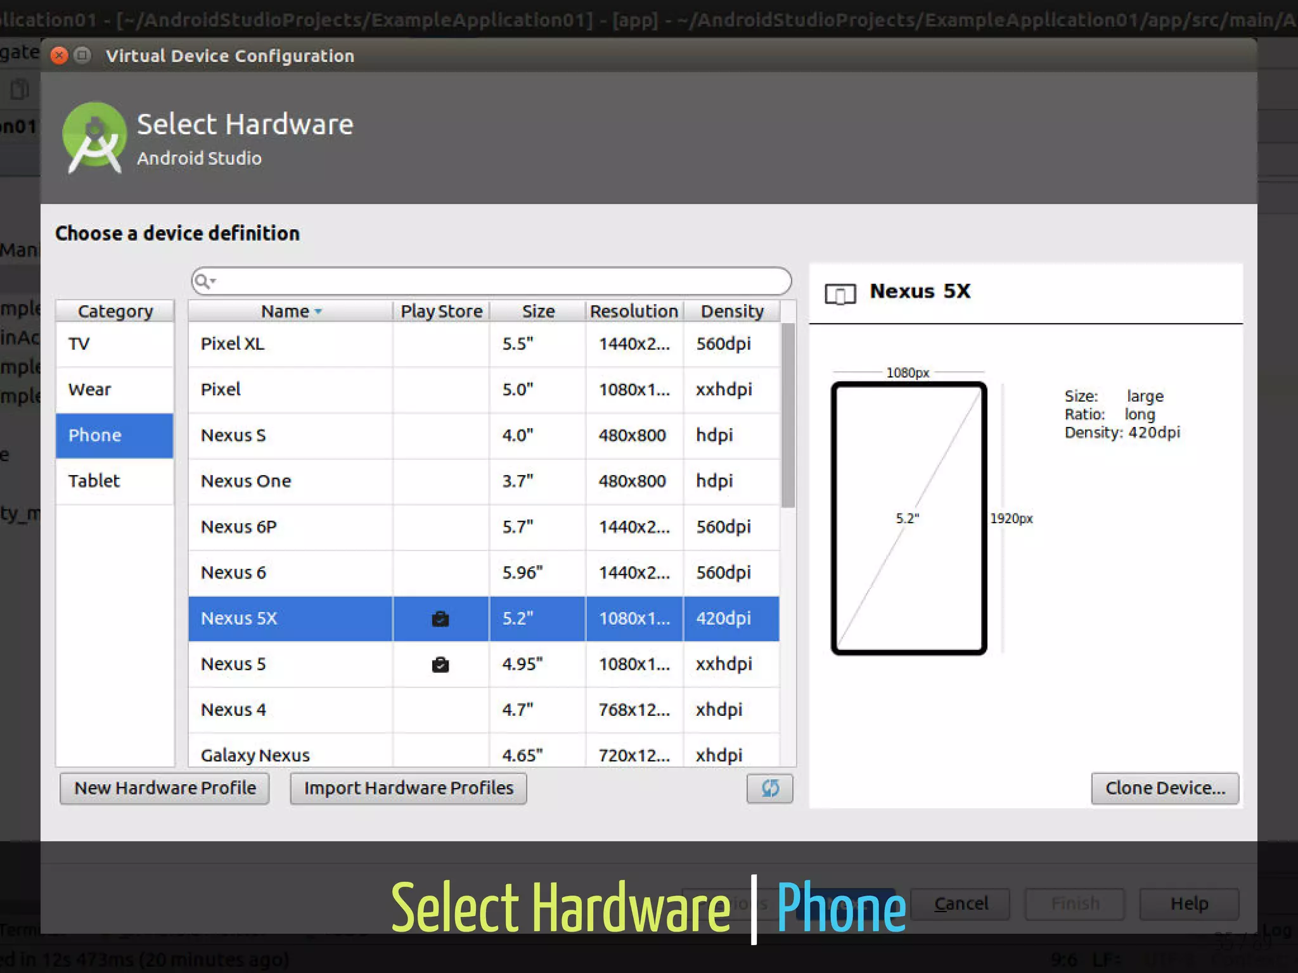Click the search magnifier icon in filter box

pyautogui.click(x=203, y=281)
